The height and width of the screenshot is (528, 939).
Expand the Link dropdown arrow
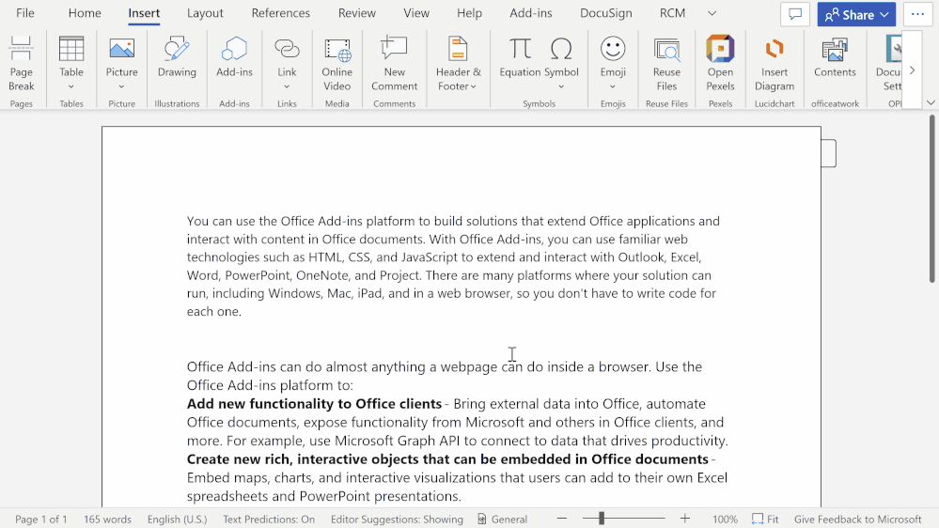[x=287, y=86]
